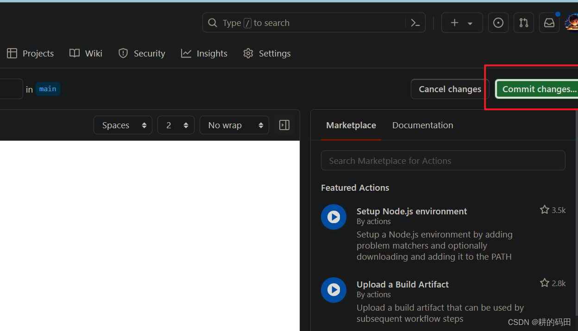
Task: Open the Projects tab
Action: [31, 53]
